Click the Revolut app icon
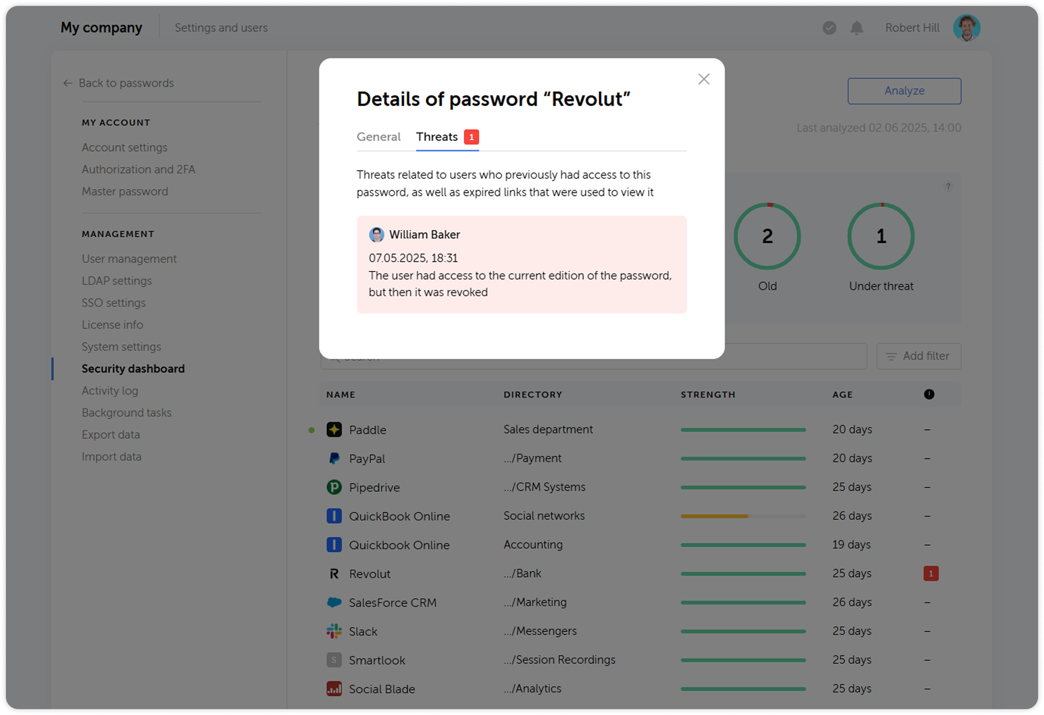The width and height of the screenshot is (1044, 715). pyautogui.click(x=334, y=574)
